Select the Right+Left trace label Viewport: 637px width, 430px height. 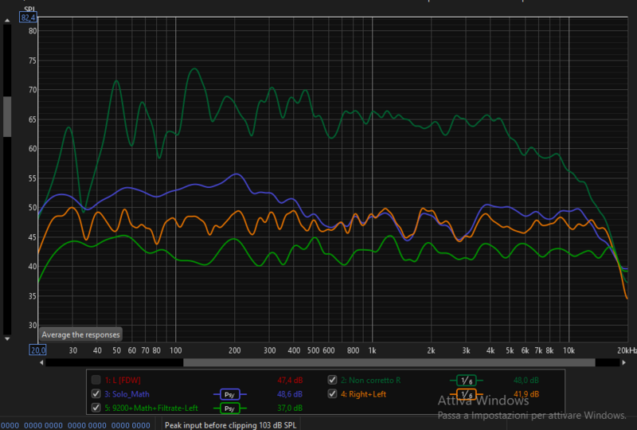367,394
